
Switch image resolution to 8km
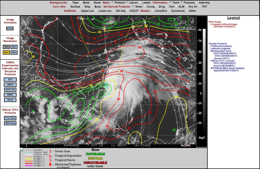point(14,52)
